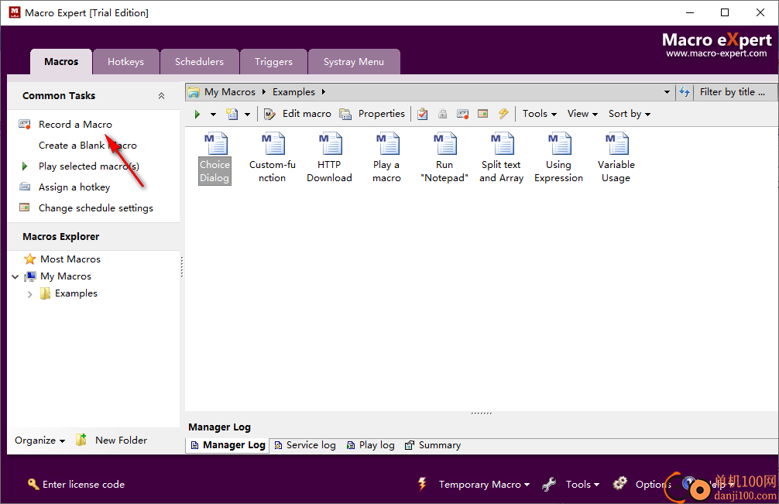This screenshot has height=504, width=779.
Task: Open the dropdown arrow beside the New macro icon
Action: click(x=247, y=115)
